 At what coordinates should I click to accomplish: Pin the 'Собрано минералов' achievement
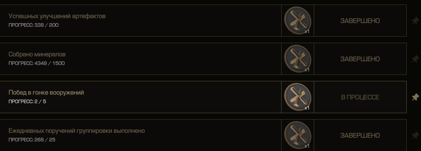coord(415,59)
